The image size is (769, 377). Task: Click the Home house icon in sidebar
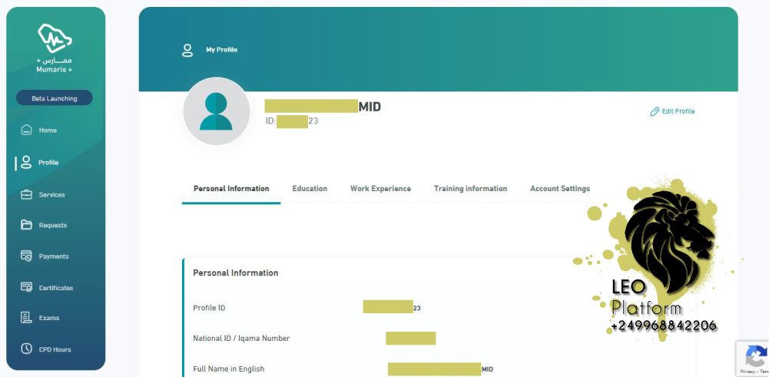coord(26,130)
